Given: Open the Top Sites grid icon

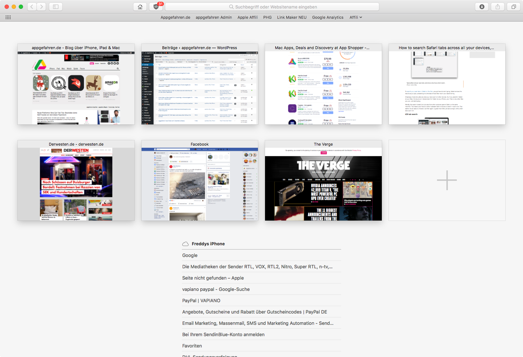Looking at the screenshot, I should [8, 17].
